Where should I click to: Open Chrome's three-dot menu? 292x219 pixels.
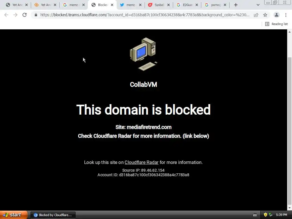[x=286, y=15]
